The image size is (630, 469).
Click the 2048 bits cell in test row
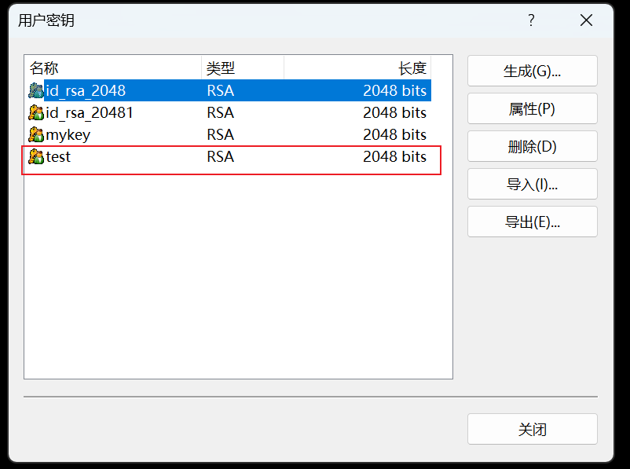pyautogui.click(x=394, y=157)
